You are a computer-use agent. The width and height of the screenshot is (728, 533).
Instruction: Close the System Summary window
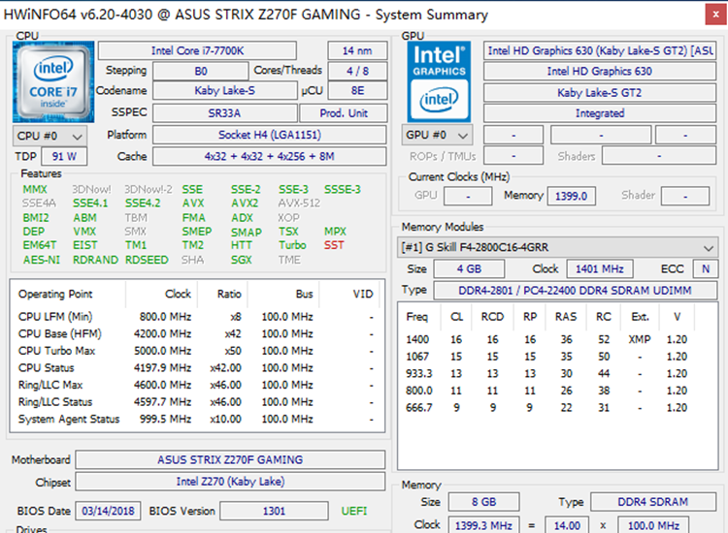715,14
